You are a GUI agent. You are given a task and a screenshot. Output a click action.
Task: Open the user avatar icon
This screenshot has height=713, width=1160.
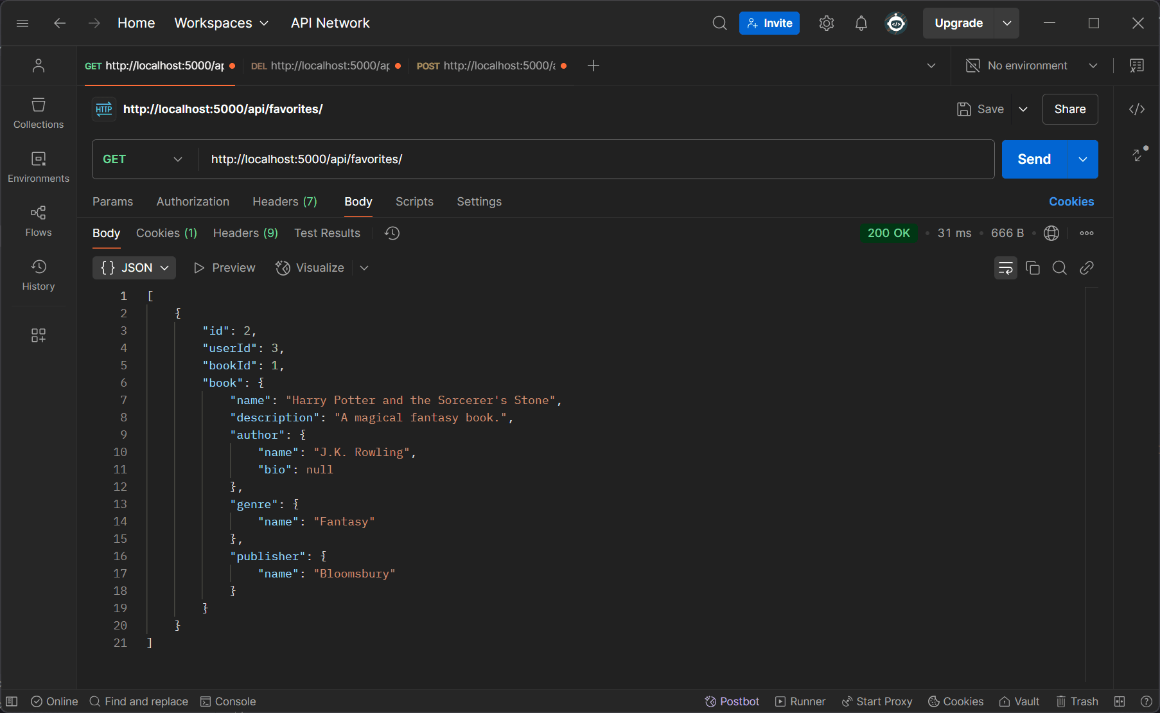tap(896, 23)
